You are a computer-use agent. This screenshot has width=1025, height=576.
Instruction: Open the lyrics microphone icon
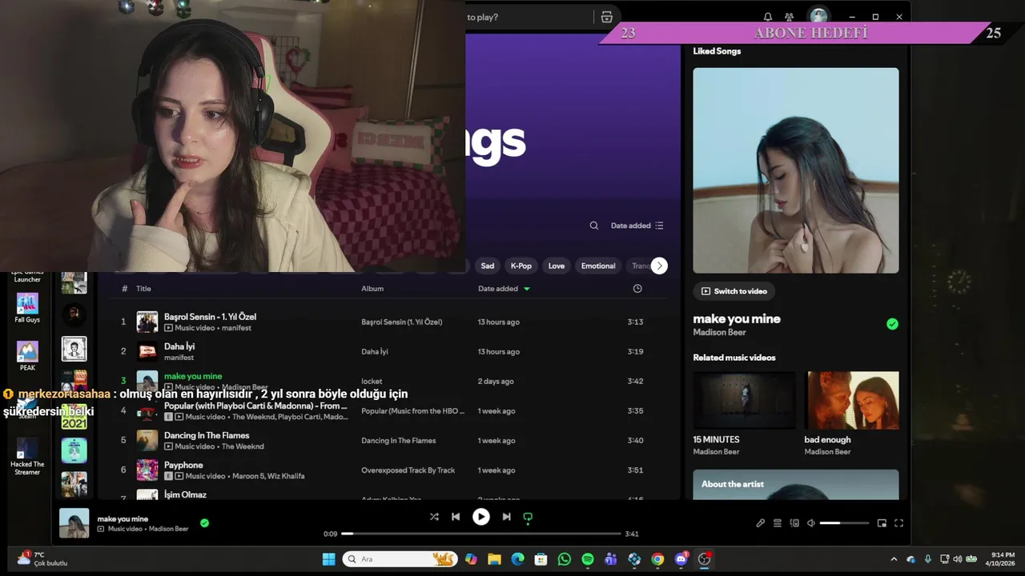pos(760,523)
